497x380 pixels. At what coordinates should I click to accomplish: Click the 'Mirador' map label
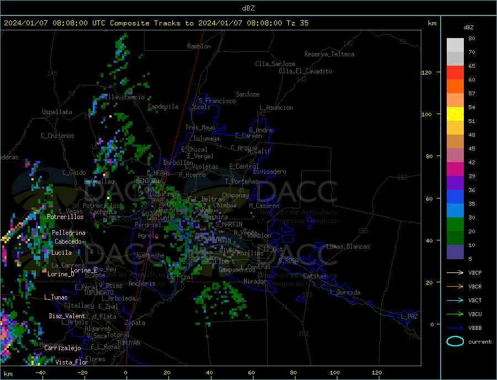click(255, 281)
